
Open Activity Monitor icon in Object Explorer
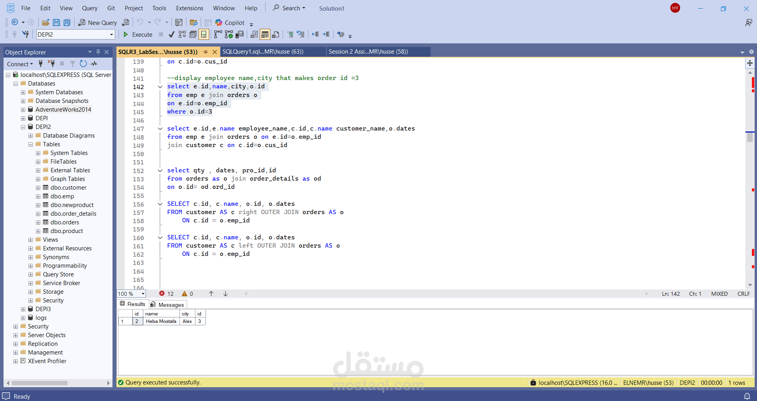pos(94,63)
